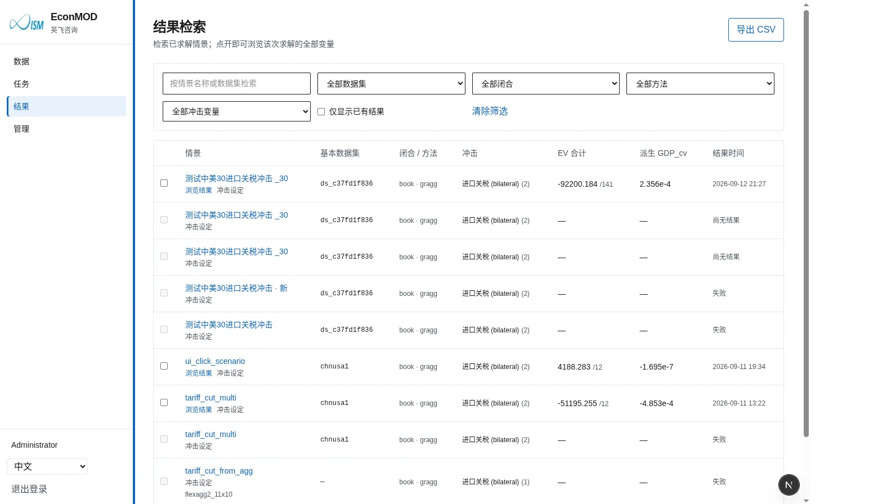Click the GDP_cv value 2.356e-4
The width and height of the screenshot is (878, 504).
click(x=655, y=184)
